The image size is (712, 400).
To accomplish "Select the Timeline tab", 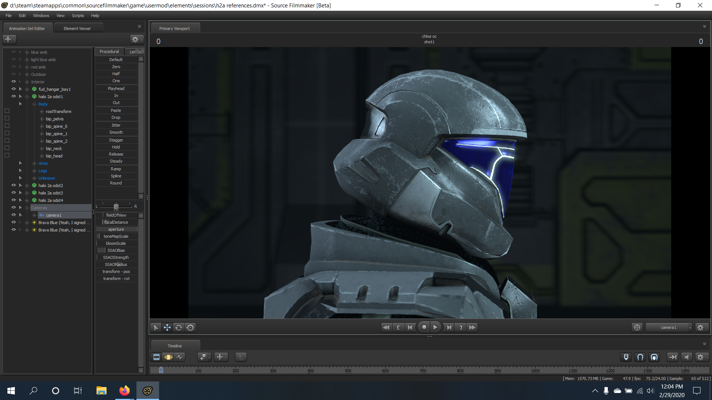I will point(175,346).
